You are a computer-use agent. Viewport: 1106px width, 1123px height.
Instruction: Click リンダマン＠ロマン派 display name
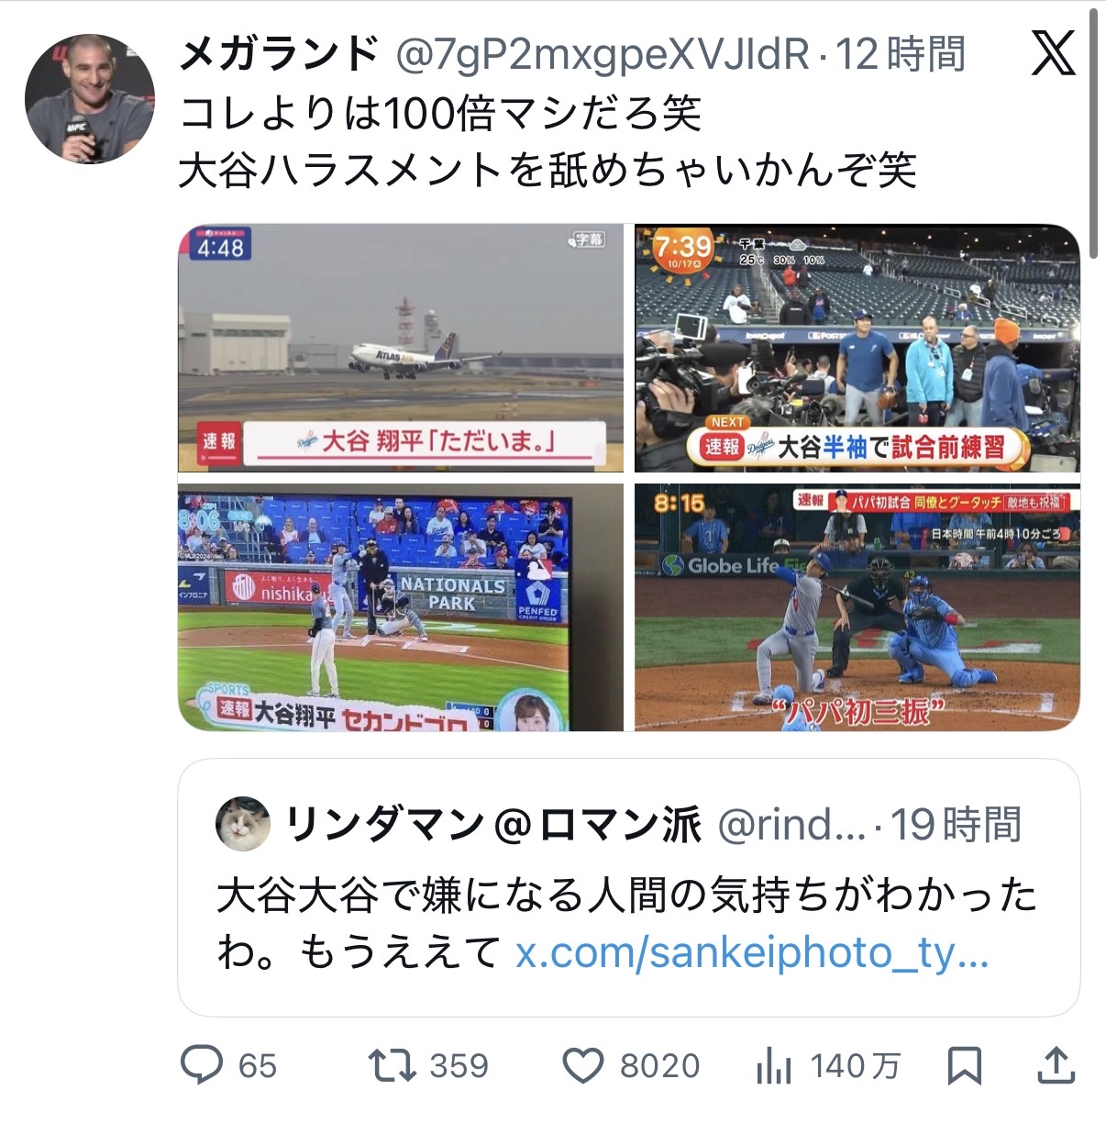493,824
